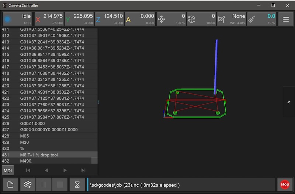Image resolution: width=295 pixels, height=194 pixels.
Task: Go to next G-code page
Action: point(65,170)
